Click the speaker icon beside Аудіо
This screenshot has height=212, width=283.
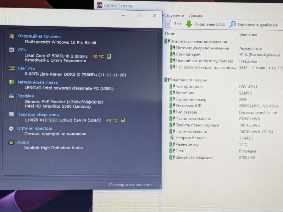click(11, 142)
